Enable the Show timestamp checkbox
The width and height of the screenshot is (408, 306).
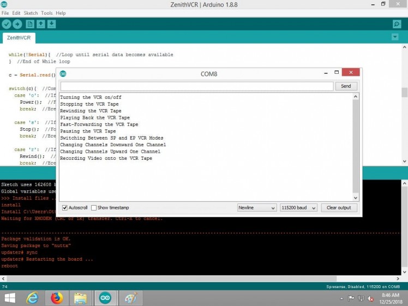(94, 208)
